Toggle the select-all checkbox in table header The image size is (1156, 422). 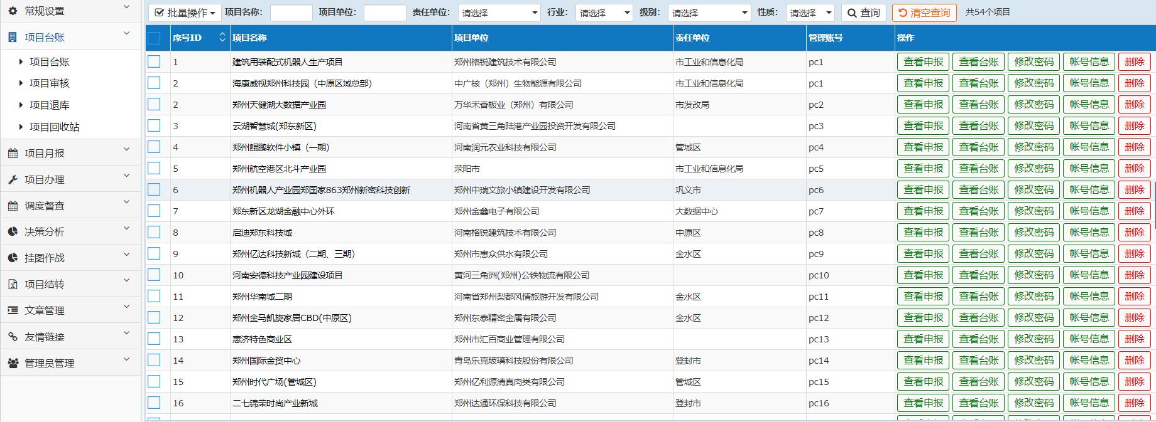coord(154,38)
